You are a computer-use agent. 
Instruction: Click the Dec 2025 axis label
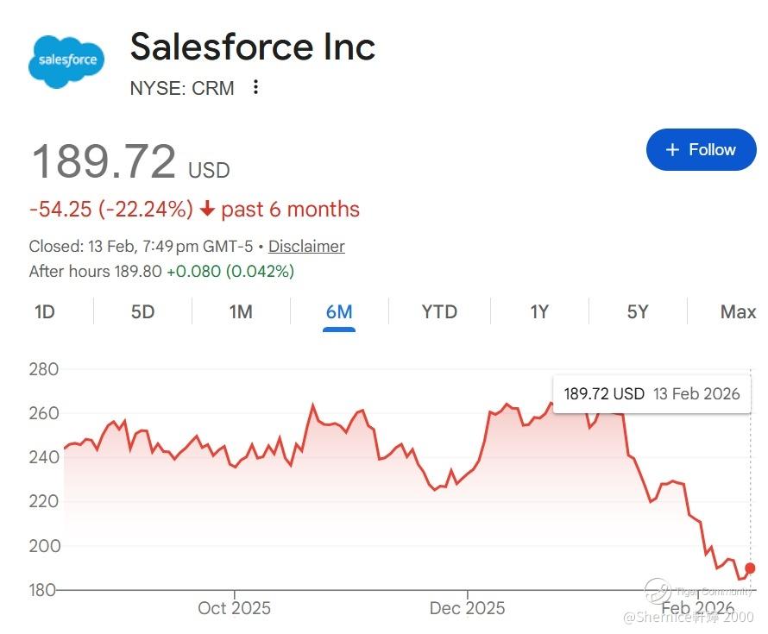point(467,608)
